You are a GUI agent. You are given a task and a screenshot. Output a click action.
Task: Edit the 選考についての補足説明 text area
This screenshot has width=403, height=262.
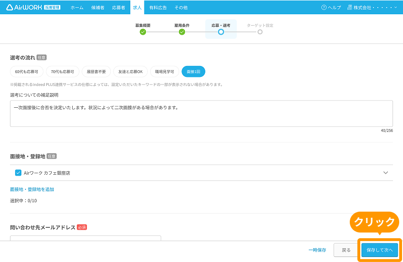pyautogui.click(x=201, y=113)
